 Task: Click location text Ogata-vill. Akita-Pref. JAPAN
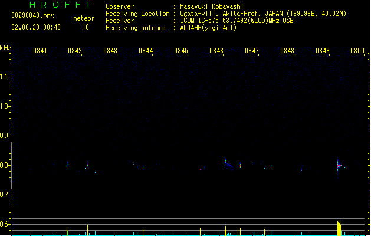pyautogui.click(x=231, y=14)
